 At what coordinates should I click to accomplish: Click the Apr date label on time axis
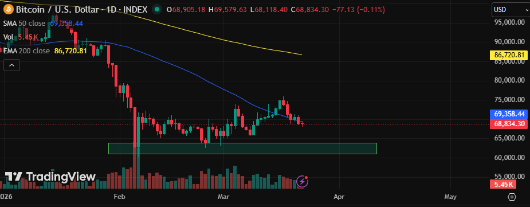coord(339,197)
